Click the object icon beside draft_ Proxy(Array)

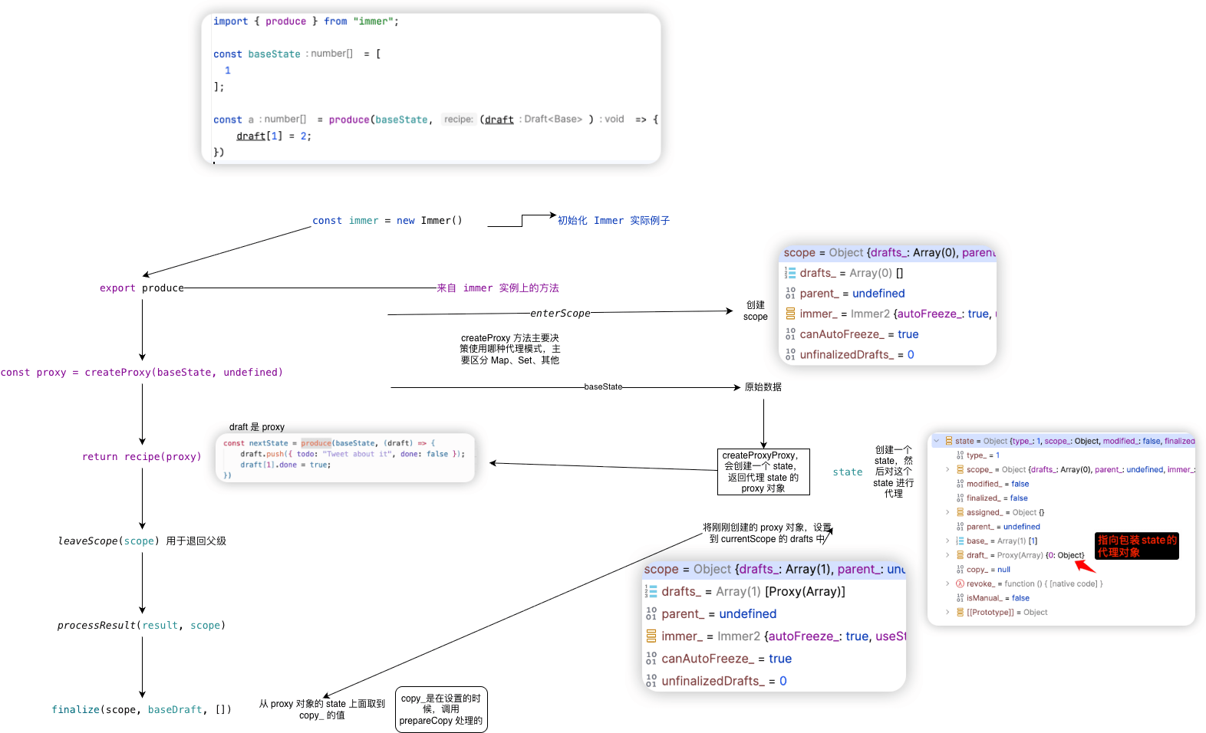[960, 555]
